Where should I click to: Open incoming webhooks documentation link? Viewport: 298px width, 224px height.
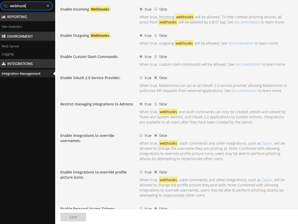tap(247, 22)
